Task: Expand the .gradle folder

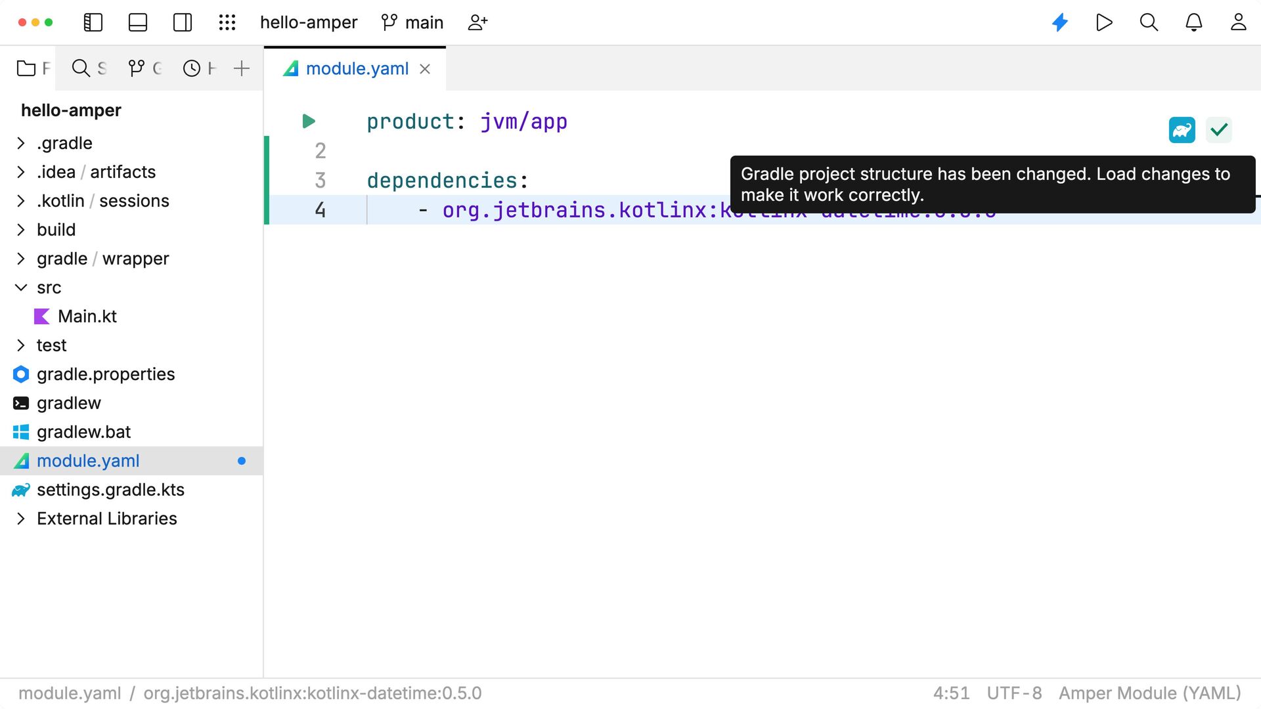Action: (x=21, y=143)
